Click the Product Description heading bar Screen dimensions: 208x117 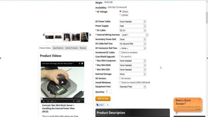coord(133,113)
